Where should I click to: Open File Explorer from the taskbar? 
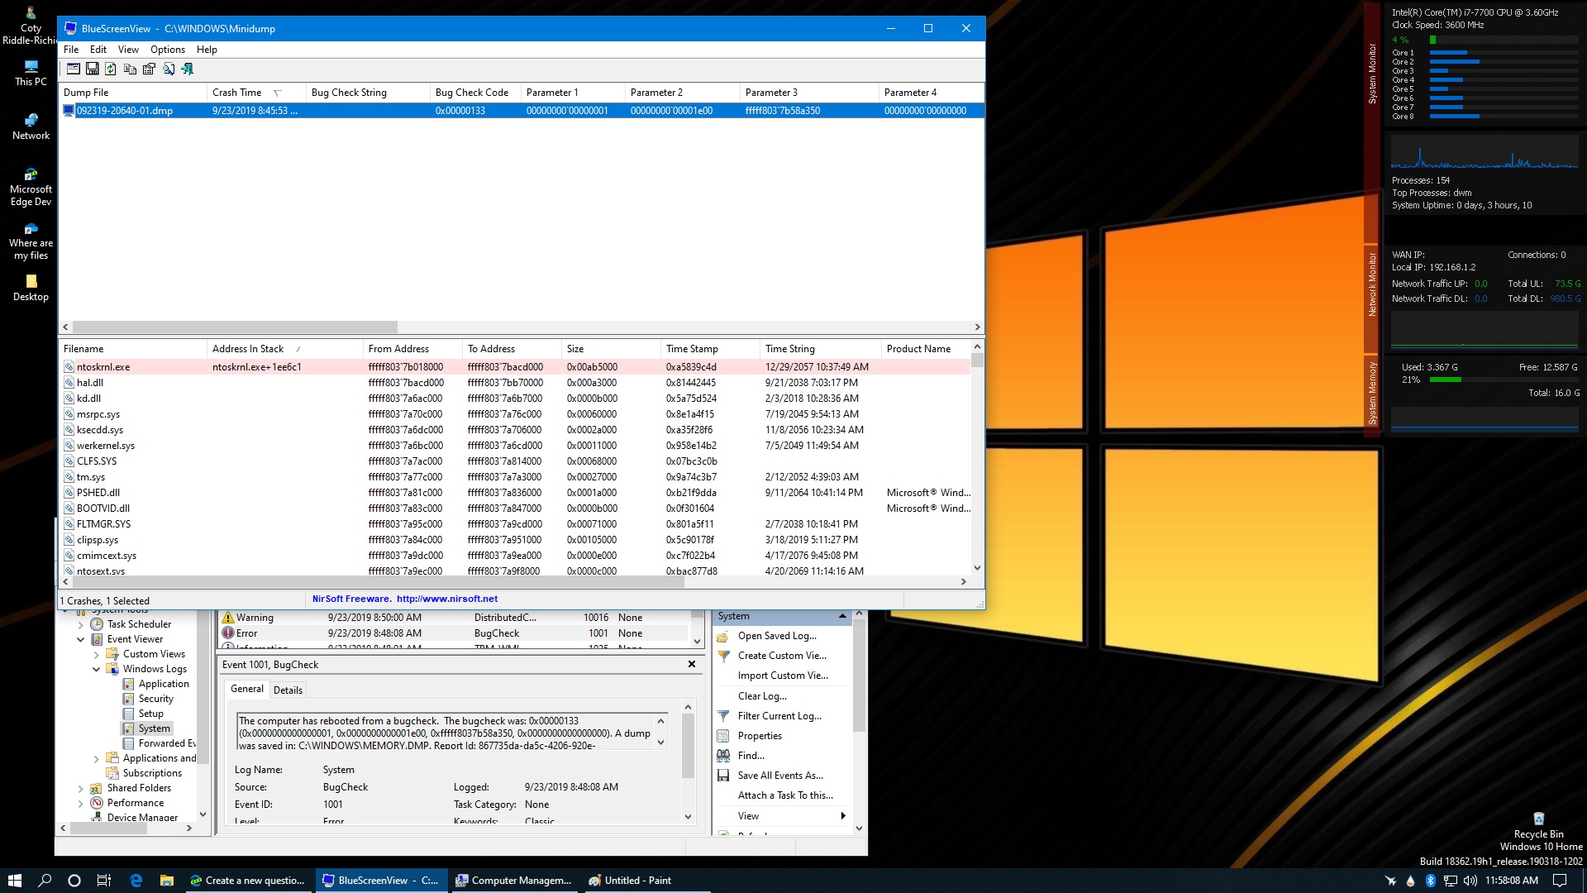[x=166, y=881]
